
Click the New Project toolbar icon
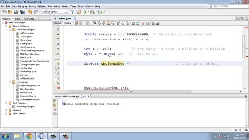coord(10,12)
